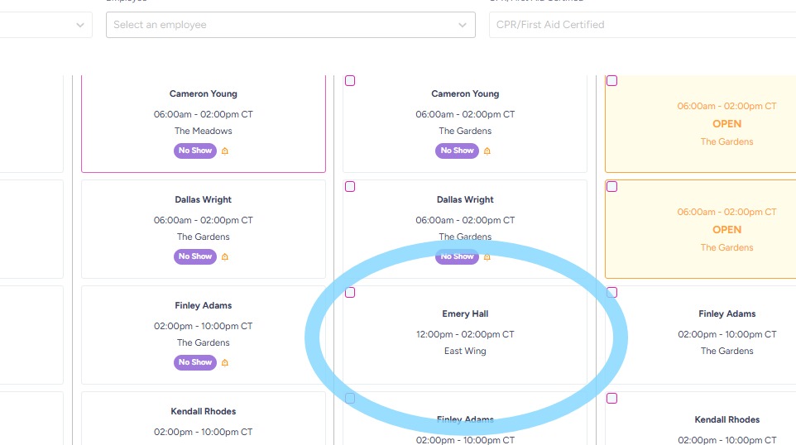Click No Show badge on Cameron Young Gardens shift

pyautogui.click(x=457, y=151)
